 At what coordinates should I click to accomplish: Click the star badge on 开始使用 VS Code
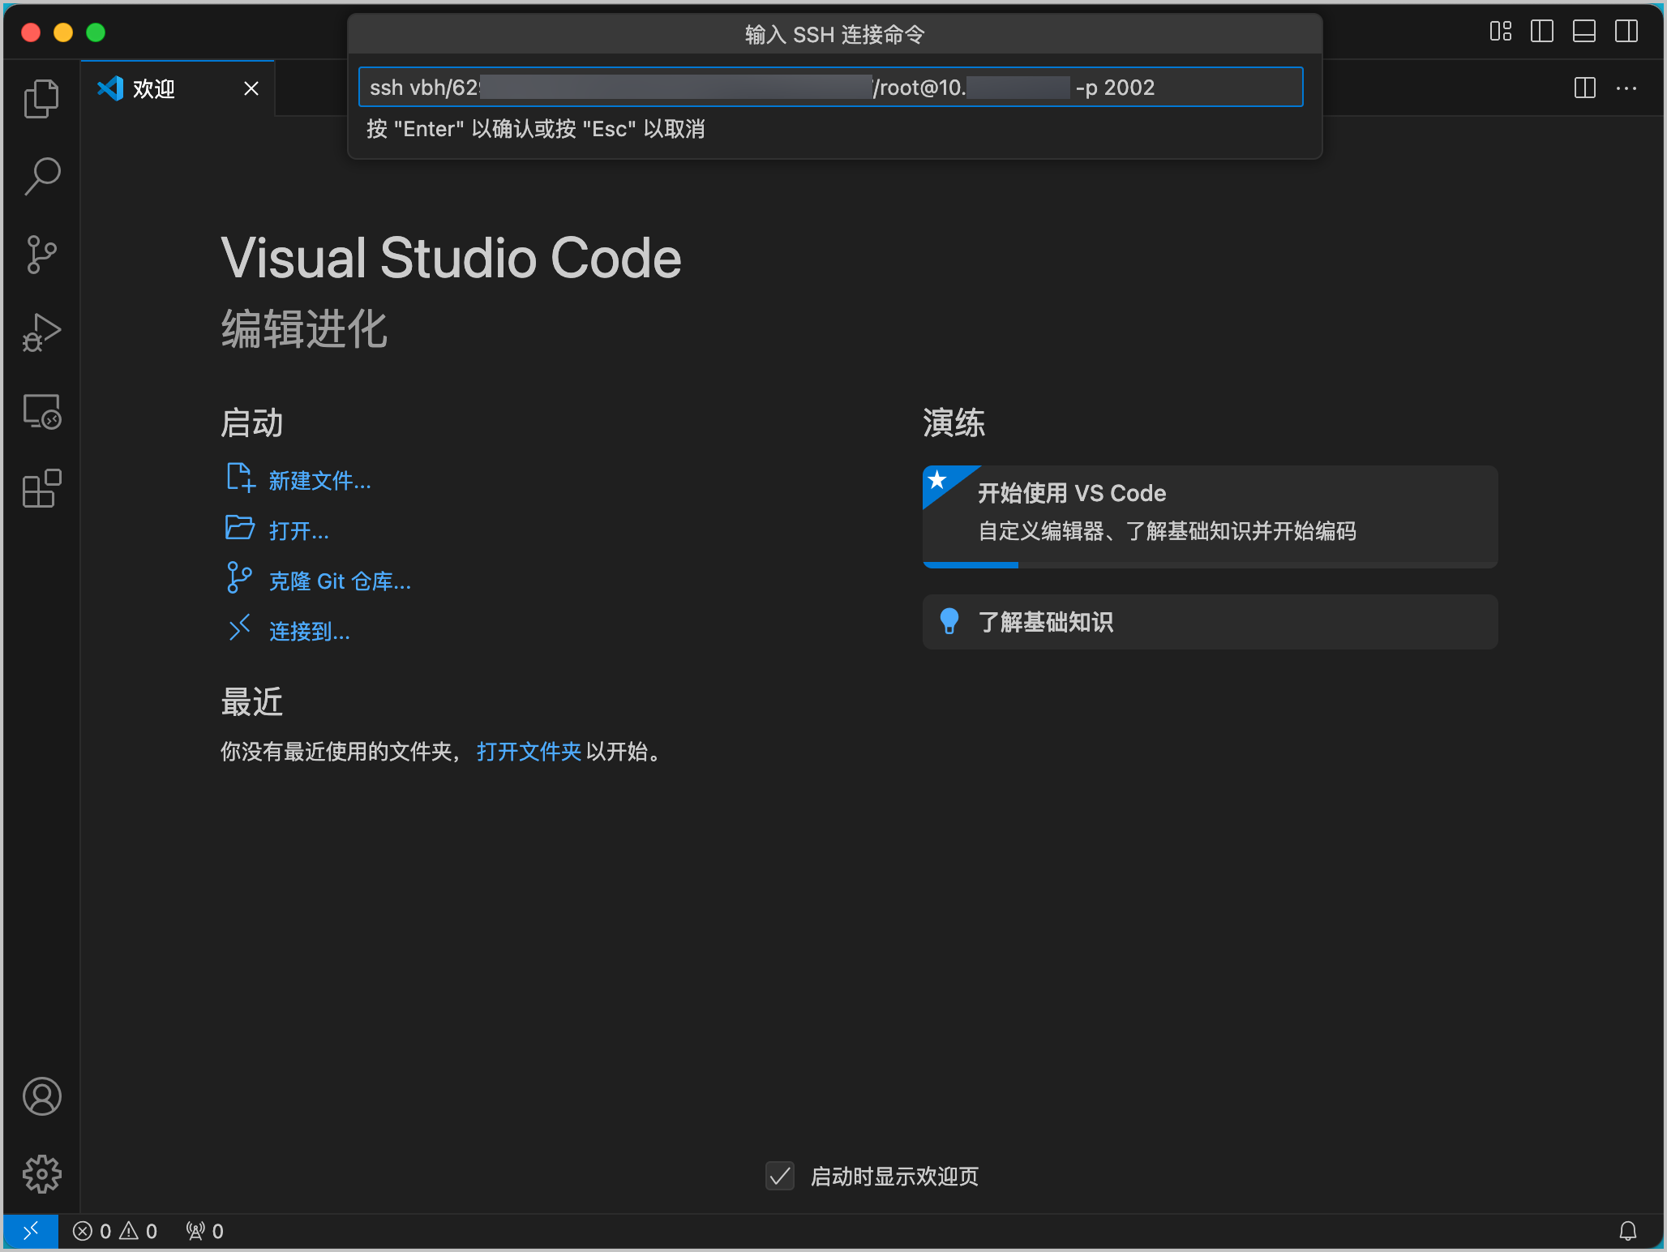point(938,480)
